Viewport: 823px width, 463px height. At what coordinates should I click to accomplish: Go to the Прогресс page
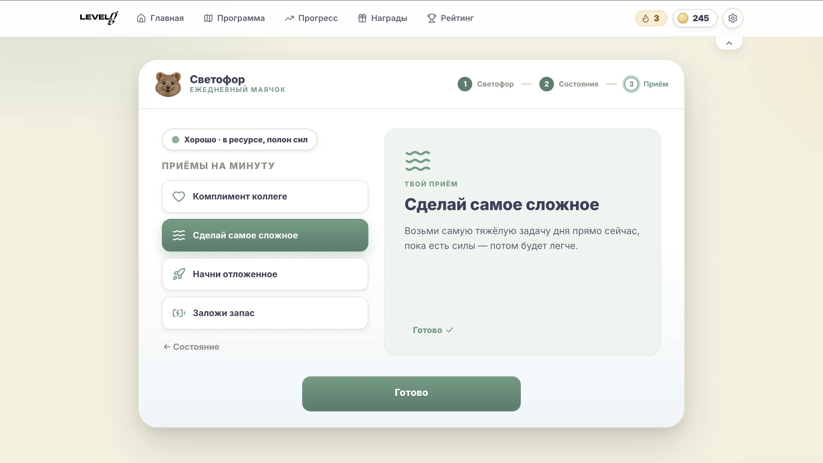click(311, 18)
